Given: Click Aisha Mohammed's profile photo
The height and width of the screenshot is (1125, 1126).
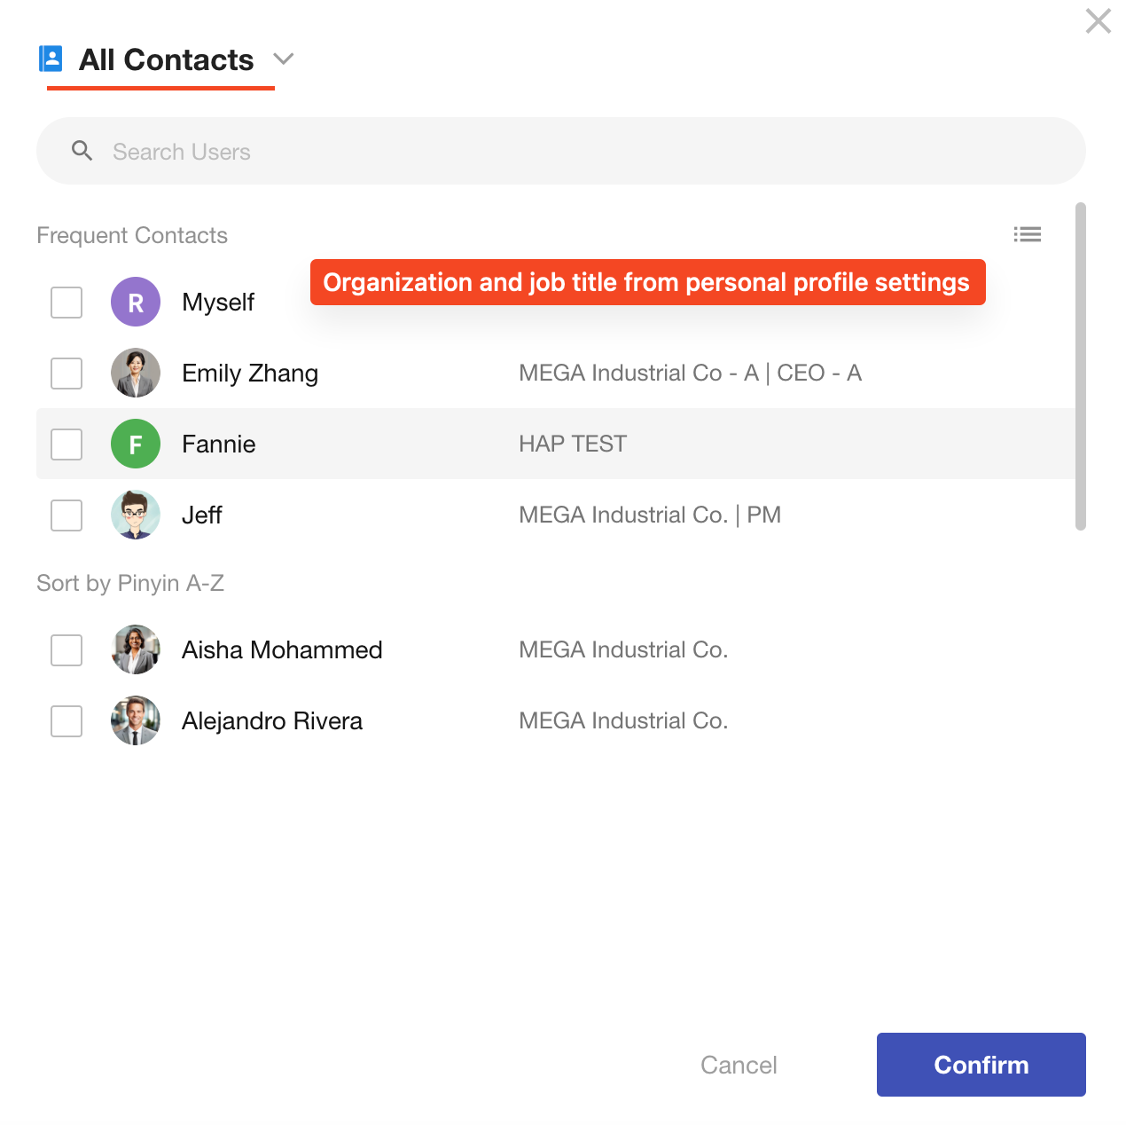Looking at the screenshot, I should [136, 650].
